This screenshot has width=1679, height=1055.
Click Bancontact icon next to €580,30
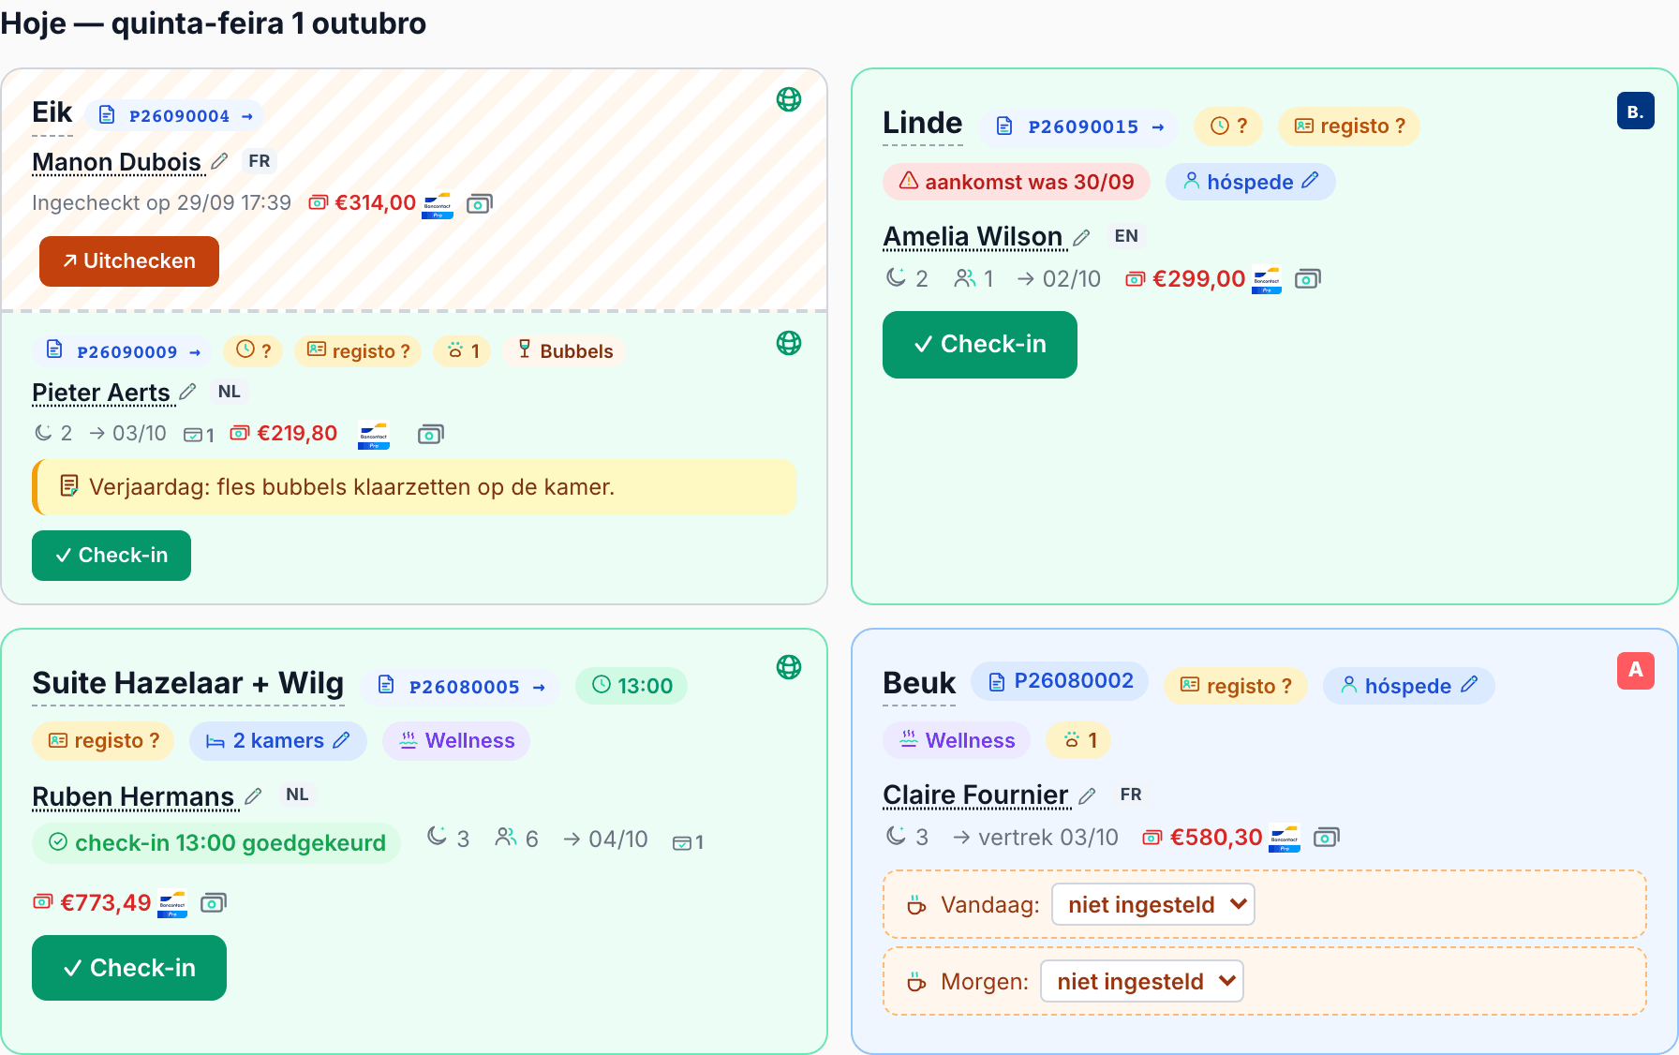1285,838
